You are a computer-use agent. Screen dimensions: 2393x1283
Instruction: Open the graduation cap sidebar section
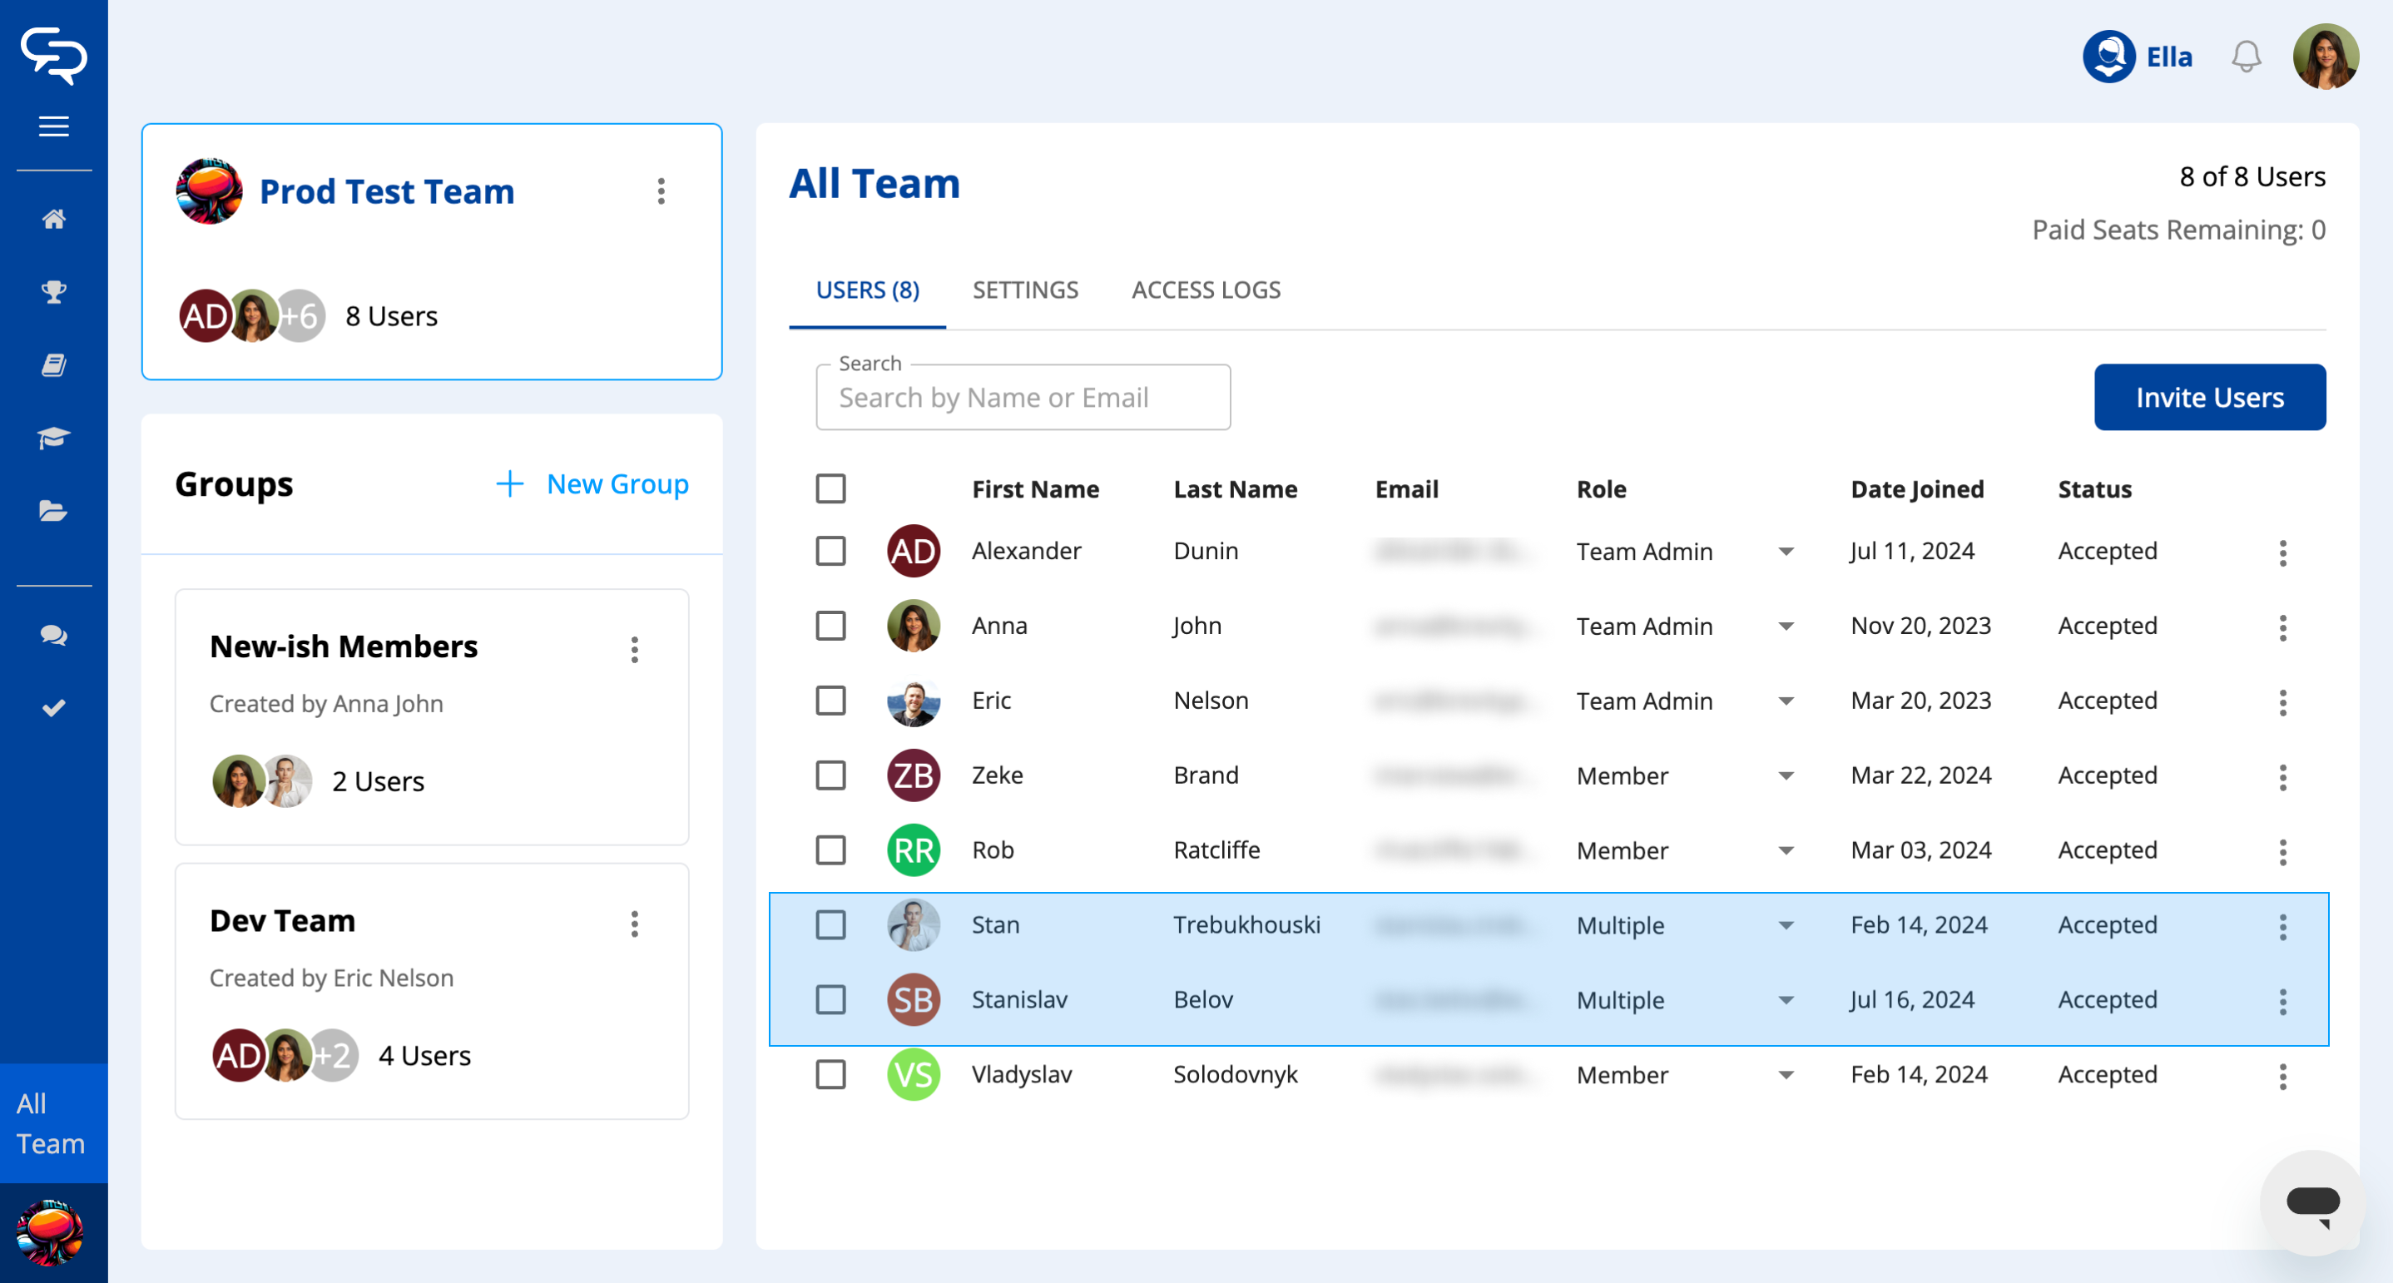click(x=54, y=438)
